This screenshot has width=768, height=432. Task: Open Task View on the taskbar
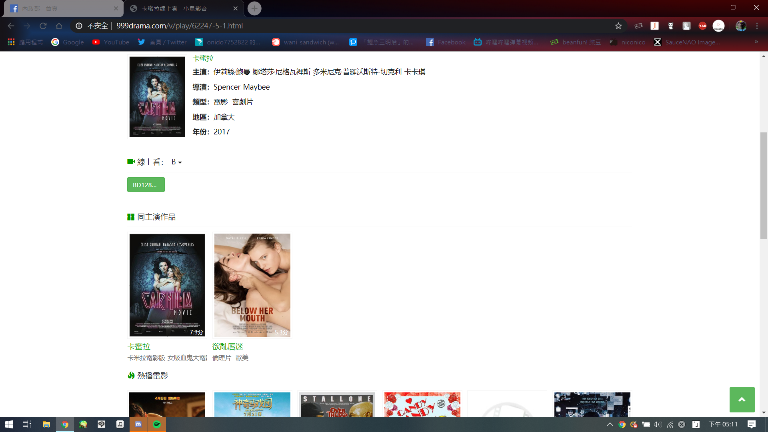pyautogui.click(x=27, y=424)
